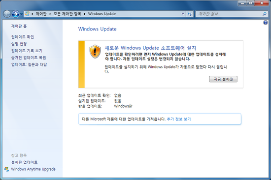The image size is (271, 180).
Task: Open the address bar history dropdown
Action: point(183,14)
